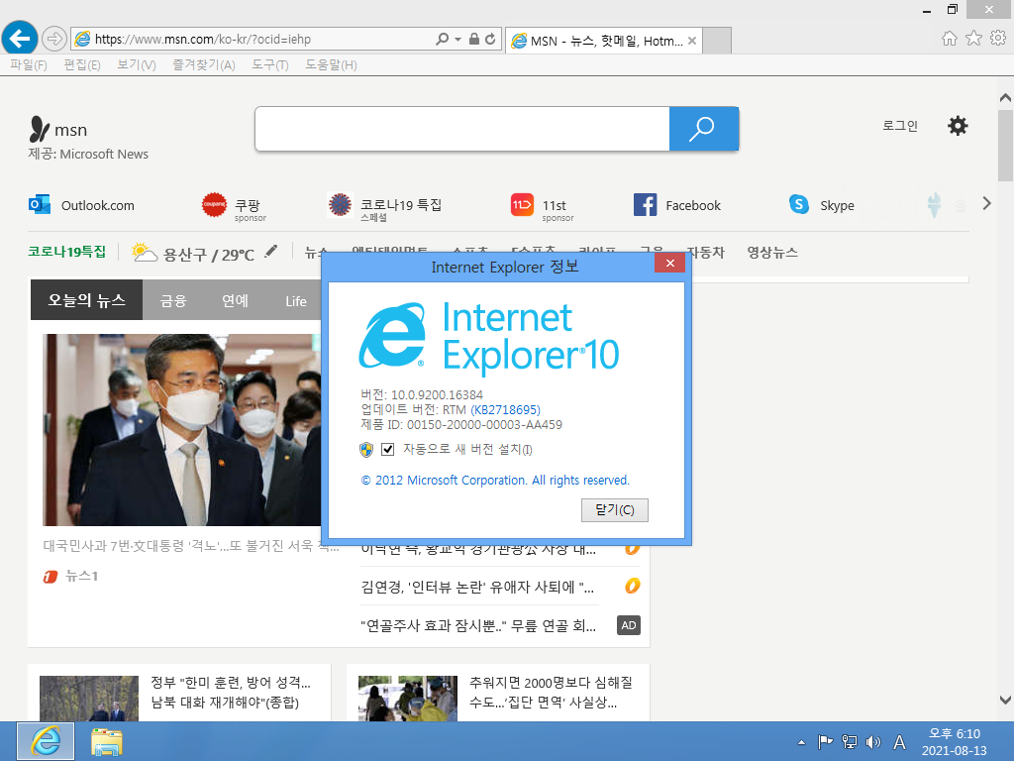
Task: Click the 로그인 link
Action: coord(900,126)
